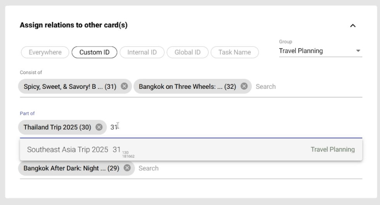Select the Everywhere search filter
The width and height of the screenshot is (380, 205).
[x=45, y=52]
